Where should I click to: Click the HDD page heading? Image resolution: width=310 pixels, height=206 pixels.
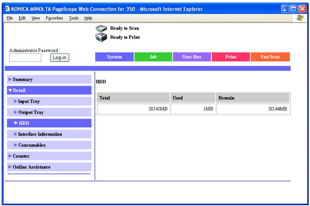(x=101, y=82)
